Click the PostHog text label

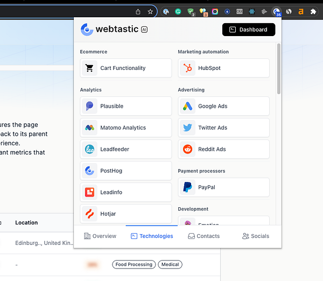(x=111, y=171)
